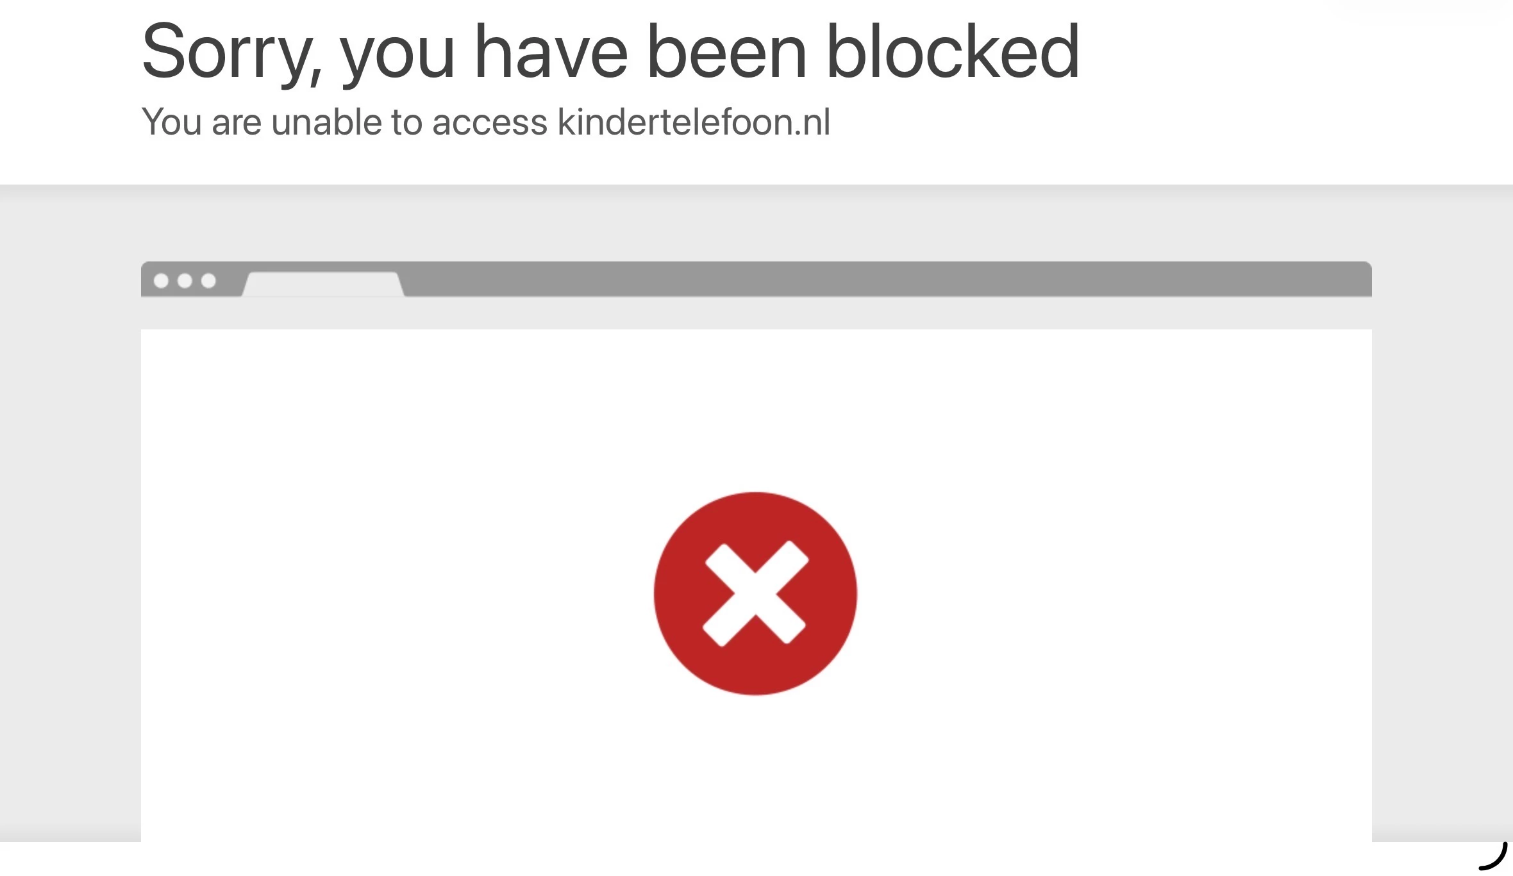Select the light tab in the illustrated browser
Image resolution: width=1513 pixels, height=876 pixels.
click(322, 285)
